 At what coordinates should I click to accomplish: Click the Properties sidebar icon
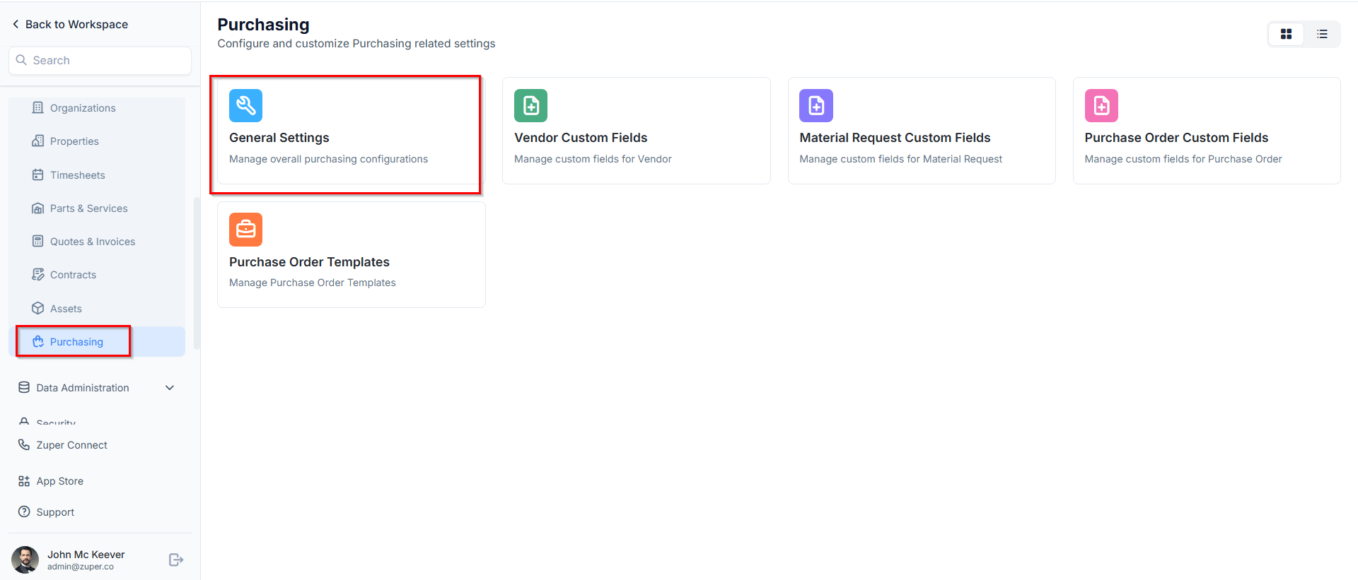point(38,141)
